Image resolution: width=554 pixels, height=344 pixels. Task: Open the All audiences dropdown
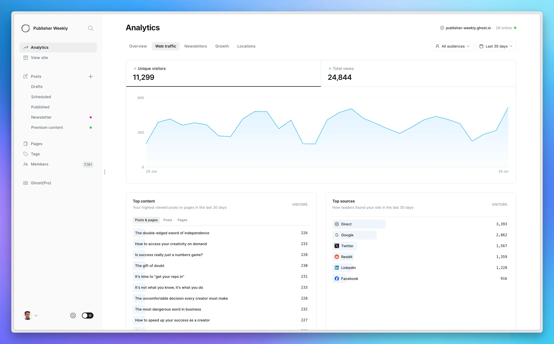point(452,46)
